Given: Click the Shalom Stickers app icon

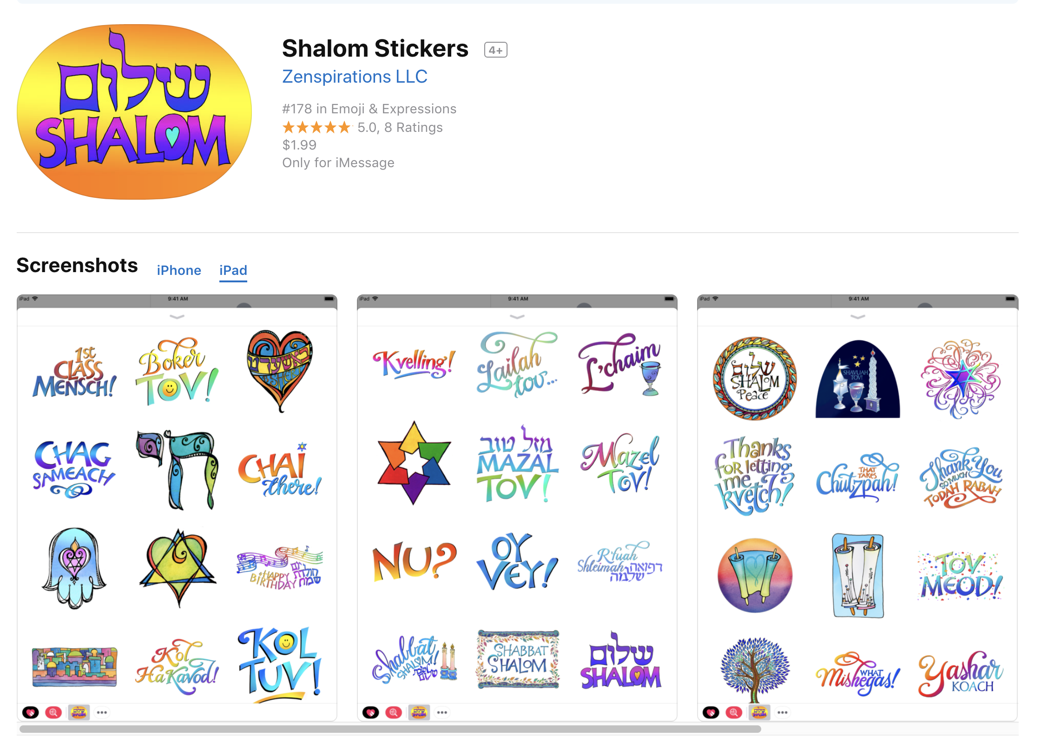Looking at the screenshot, I should tap(134, 112).
